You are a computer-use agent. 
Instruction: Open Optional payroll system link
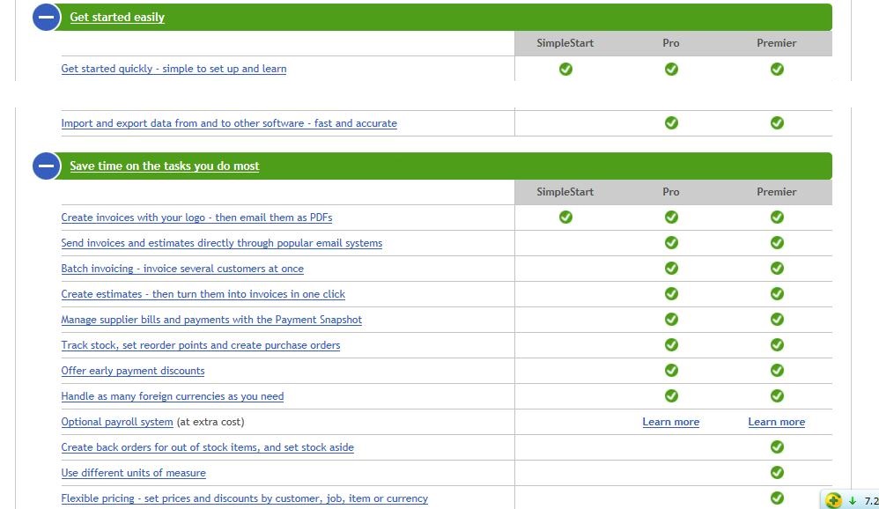(x=117, y=422)
